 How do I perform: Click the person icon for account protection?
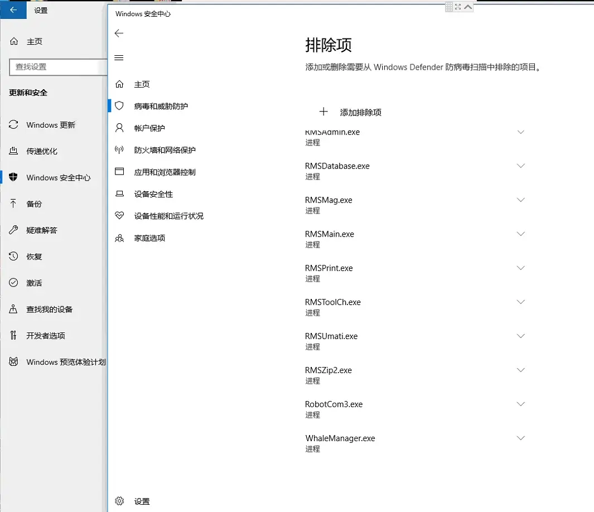tap(119, 128)
